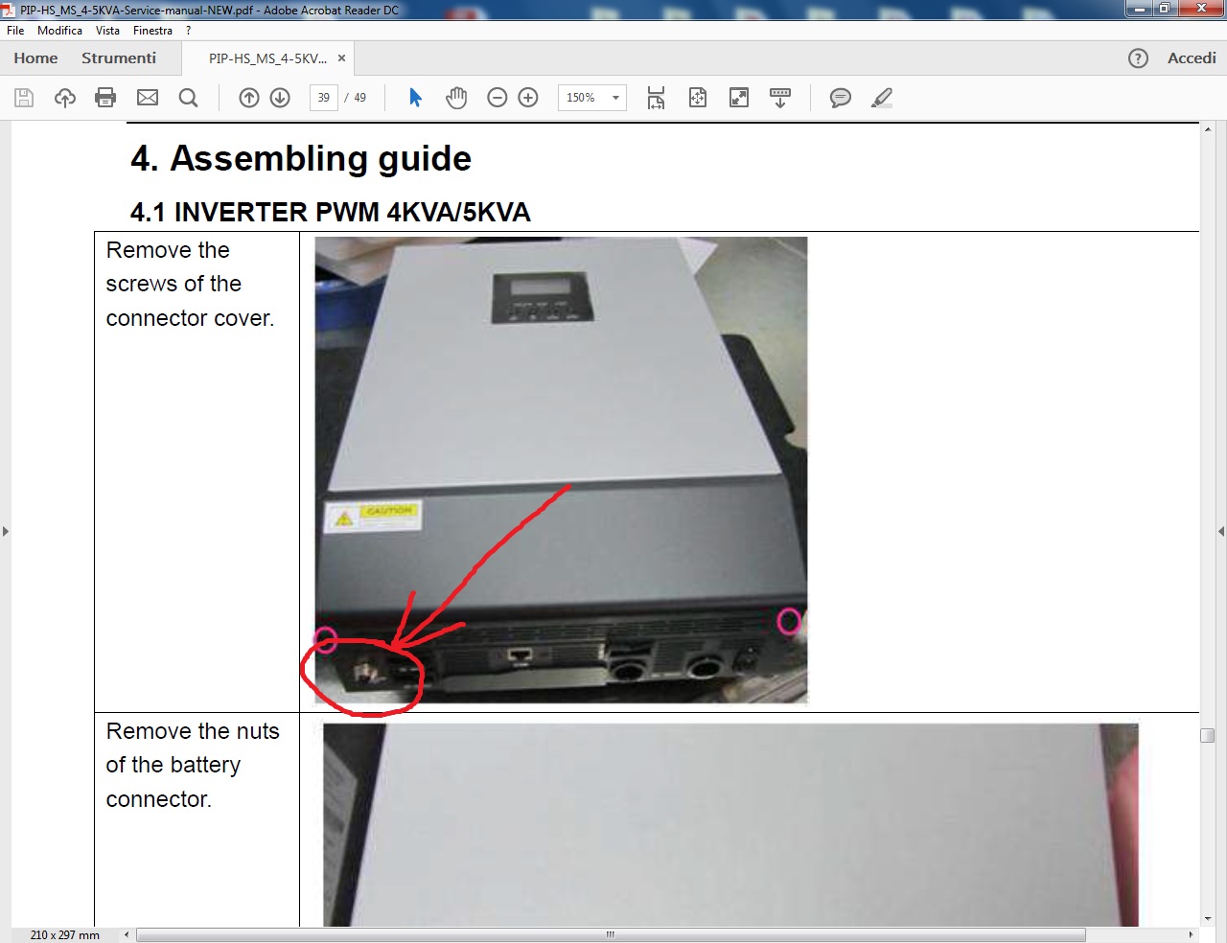Open the highlighter sign tool

[882, 98]
